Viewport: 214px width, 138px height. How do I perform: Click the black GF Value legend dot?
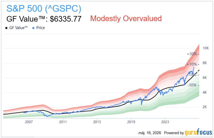point(6,28)
